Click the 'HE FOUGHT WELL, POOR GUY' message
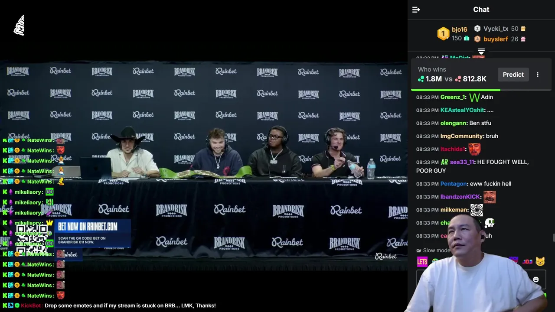 472,166
